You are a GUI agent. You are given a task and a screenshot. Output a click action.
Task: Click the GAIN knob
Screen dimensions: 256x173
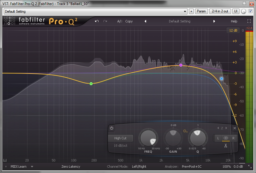(x=173, y=138)
